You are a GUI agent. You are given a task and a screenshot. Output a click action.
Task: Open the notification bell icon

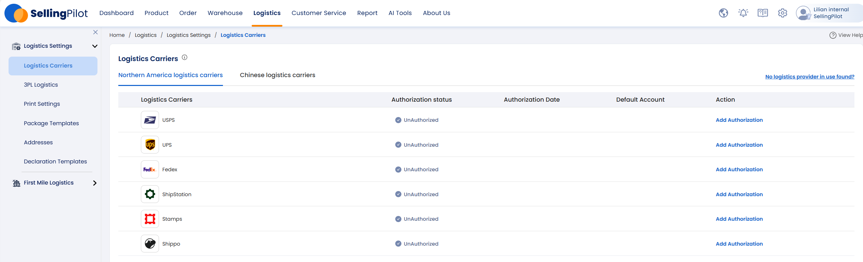pyautogui.click(x=743, y=13)
